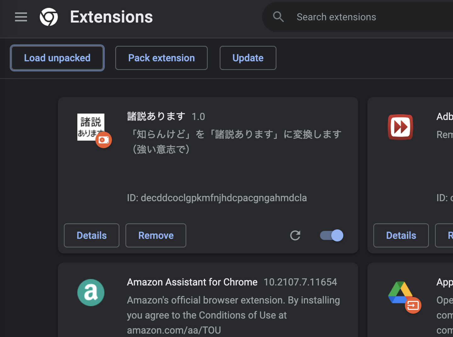Click the search magnifier icon
The height and width of the screenshot is (337, 453).
click(x=278, y=17)
